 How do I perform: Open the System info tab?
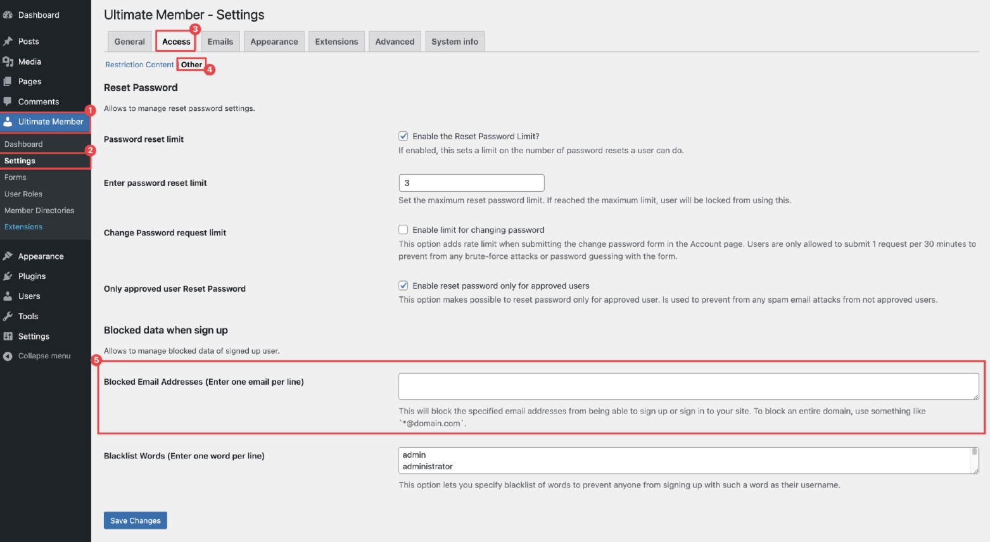point(454,42)
